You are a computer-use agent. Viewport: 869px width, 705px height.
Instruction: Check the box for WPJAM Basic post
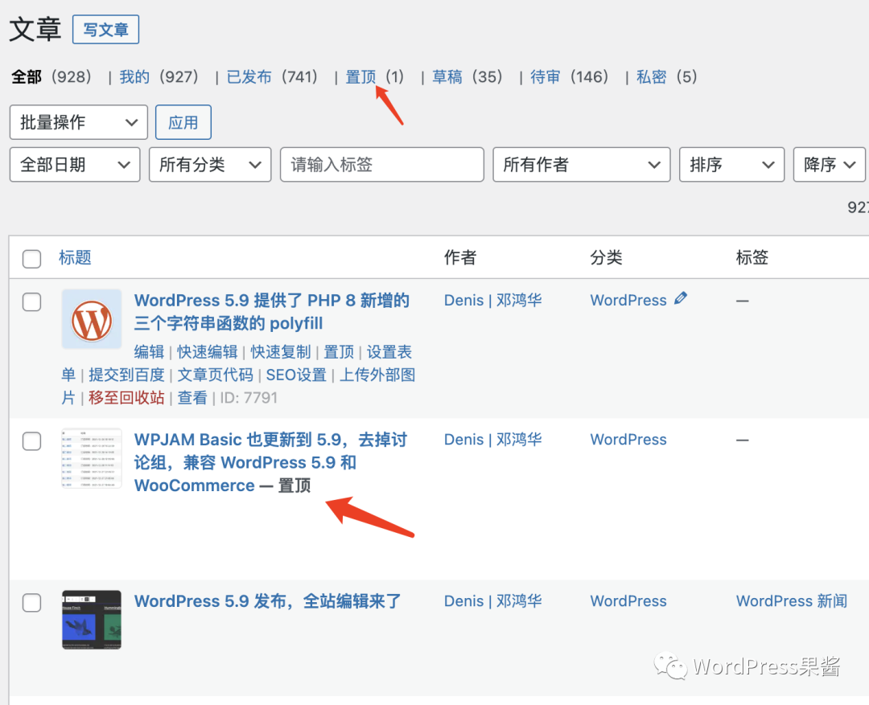(31, 441)
